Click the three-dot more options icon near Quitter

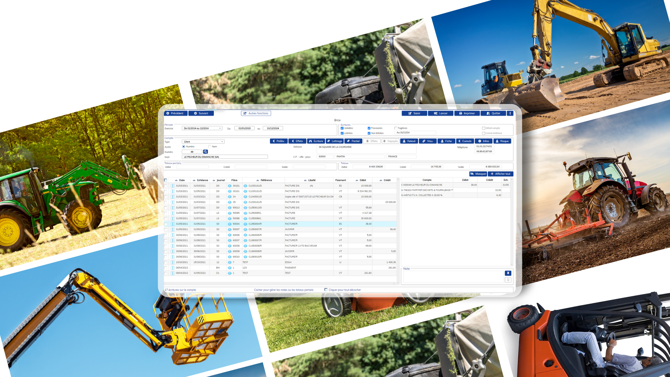click(510, 113)
